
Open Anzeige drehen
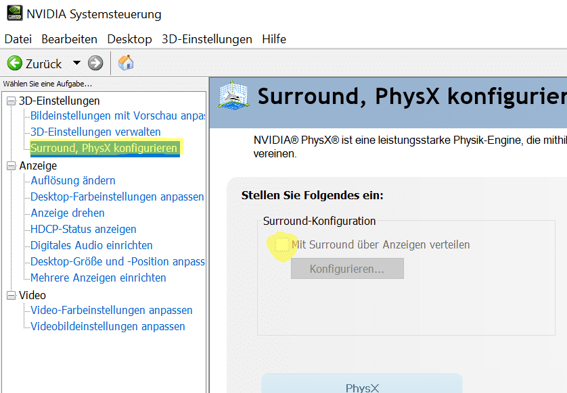tap(68, 213)
